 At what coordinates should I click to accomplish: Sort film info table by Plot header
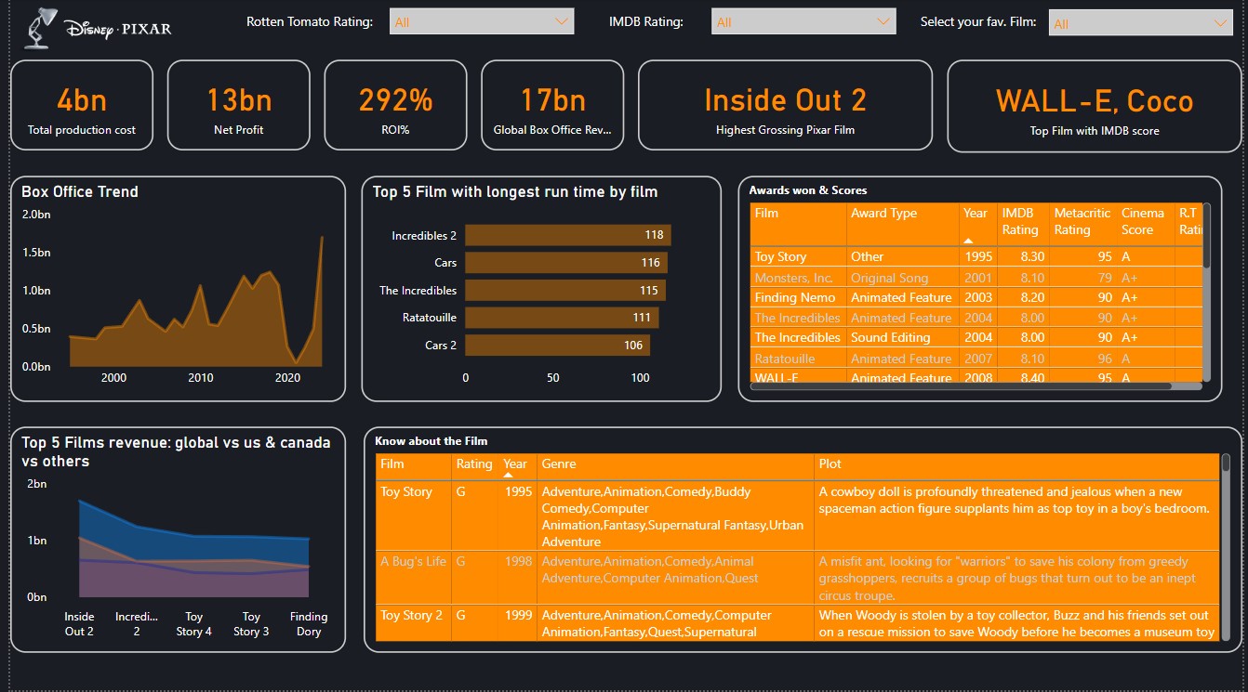click(1016, 467)
